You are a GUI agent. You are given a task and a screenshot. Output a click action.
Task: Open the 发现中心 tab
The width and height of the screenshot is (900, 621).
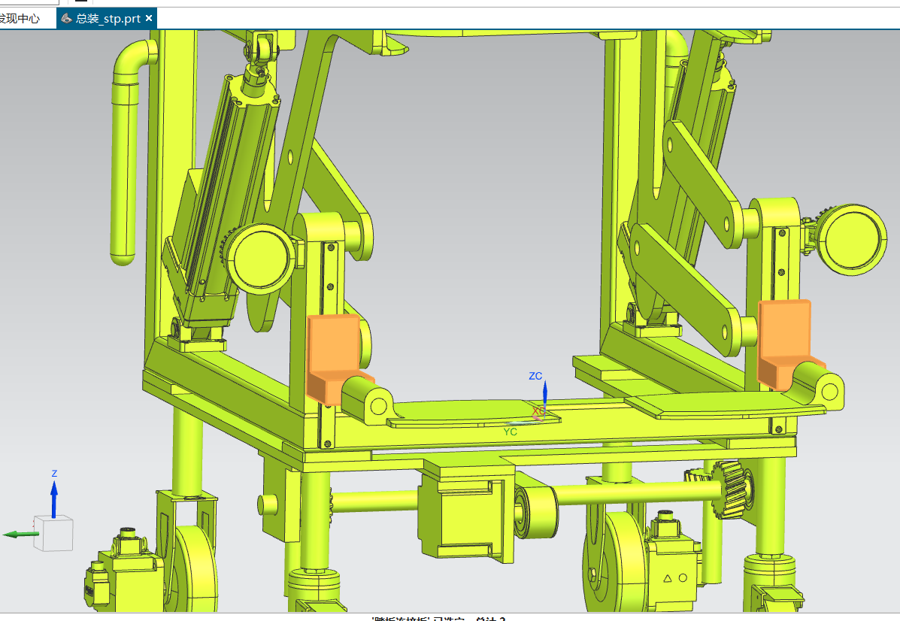coord(19,18)
